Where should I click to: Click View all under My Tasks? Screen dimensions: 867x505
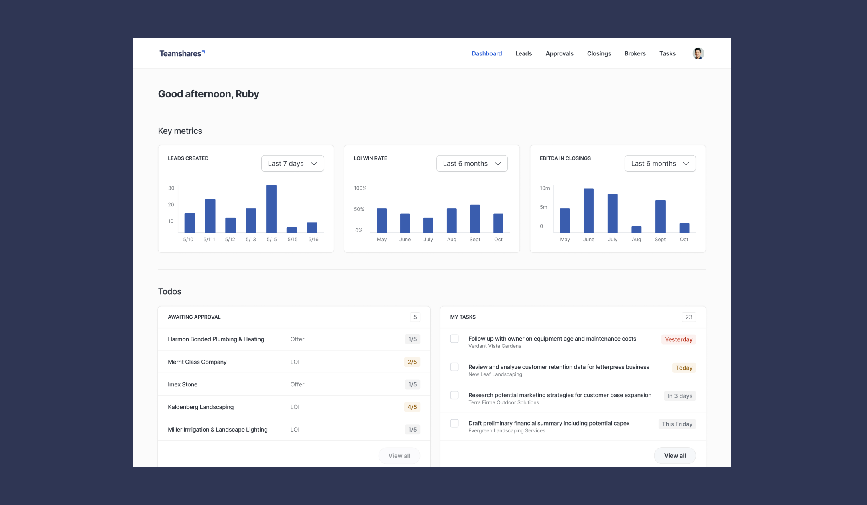point(675,456)
